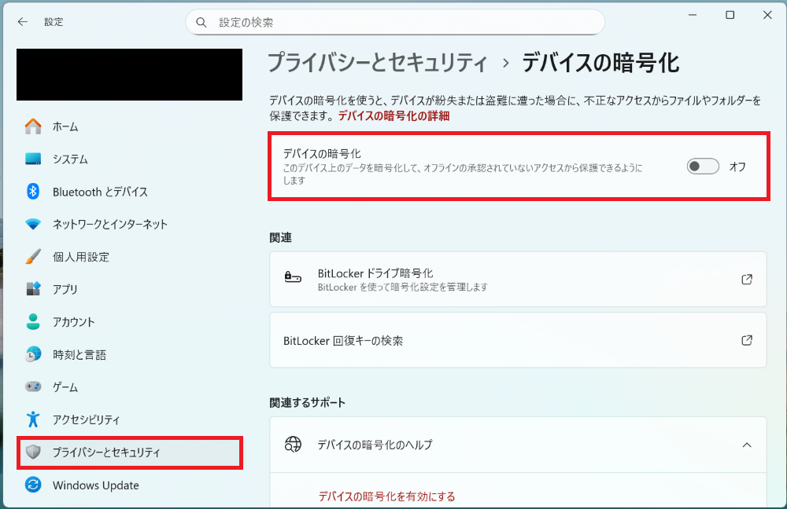The image size is (787, 509).
Task: Click プライバシーとセキュリティ breadcrumb in header
Action: [x=377, y=63]
